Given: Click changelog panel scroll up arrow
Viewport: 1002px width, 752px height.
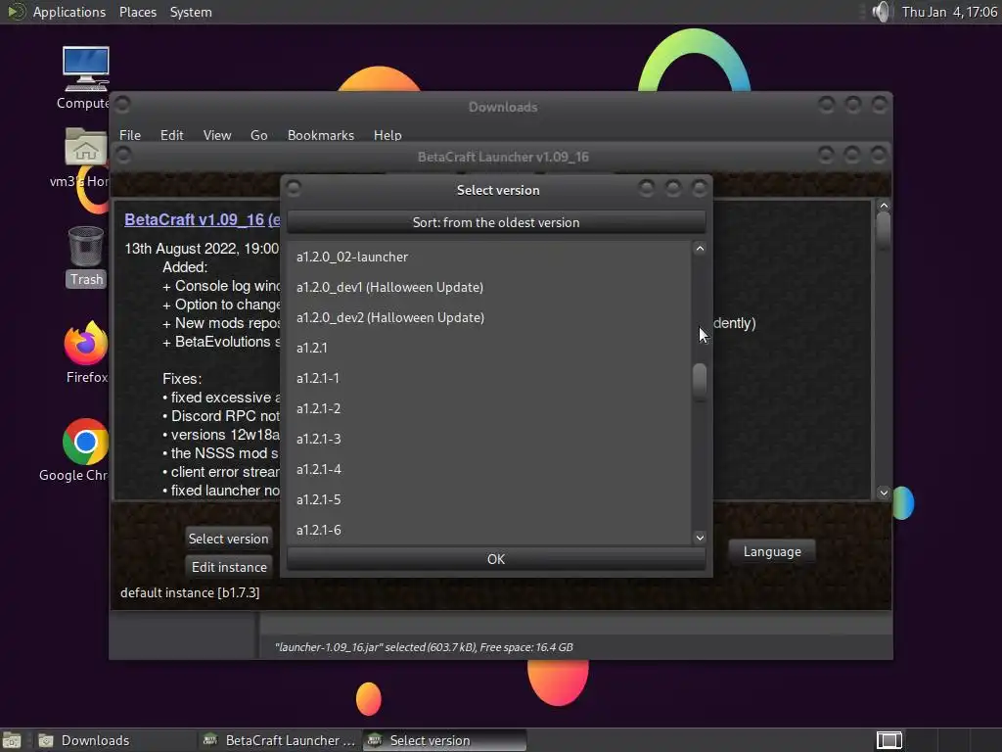Looking at the screenshot, I should 884,206.
